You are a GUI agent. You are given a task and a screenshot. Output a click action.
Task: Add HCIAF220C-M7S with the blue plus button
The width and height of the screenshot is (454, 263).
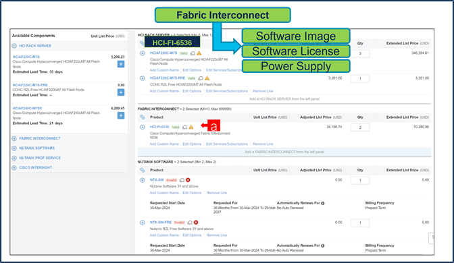(x=121, y=64)
